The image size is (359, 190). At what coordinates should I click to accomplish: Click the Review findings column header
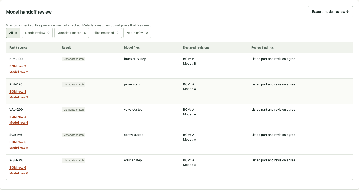coord(262,47)
